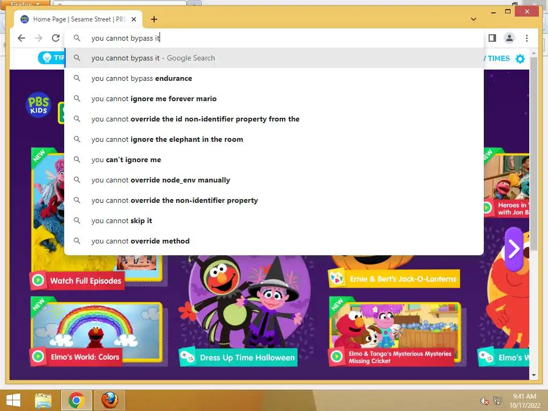Screen dimensions: 548x411
Task: Open the tab search chevron
Action: [474, 19]
